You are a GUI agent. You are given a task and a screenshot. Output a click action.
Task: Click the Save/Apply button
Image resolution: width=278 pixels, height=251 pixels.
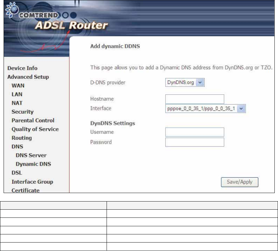click(240, 182)
